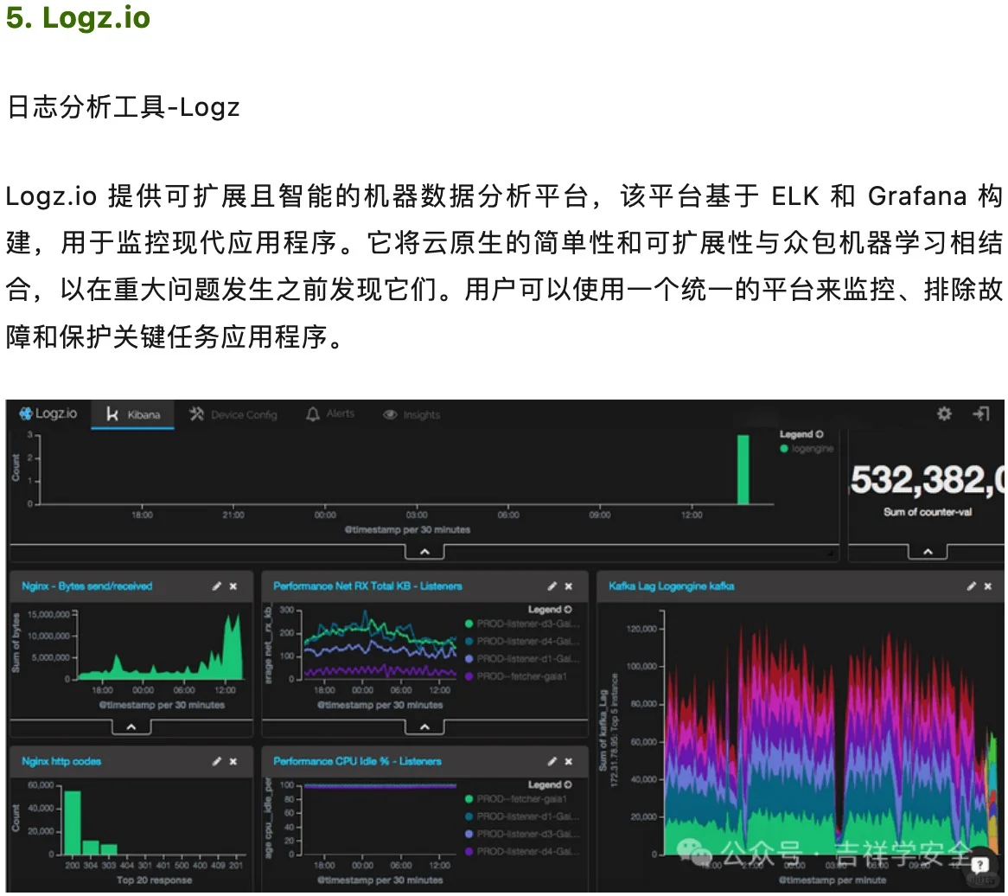Click the logout arrow icon
Image resolution: width=1008 pixels, height=896 pixels.
(981, 413)
